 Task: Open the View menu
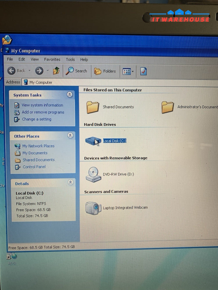35,59
